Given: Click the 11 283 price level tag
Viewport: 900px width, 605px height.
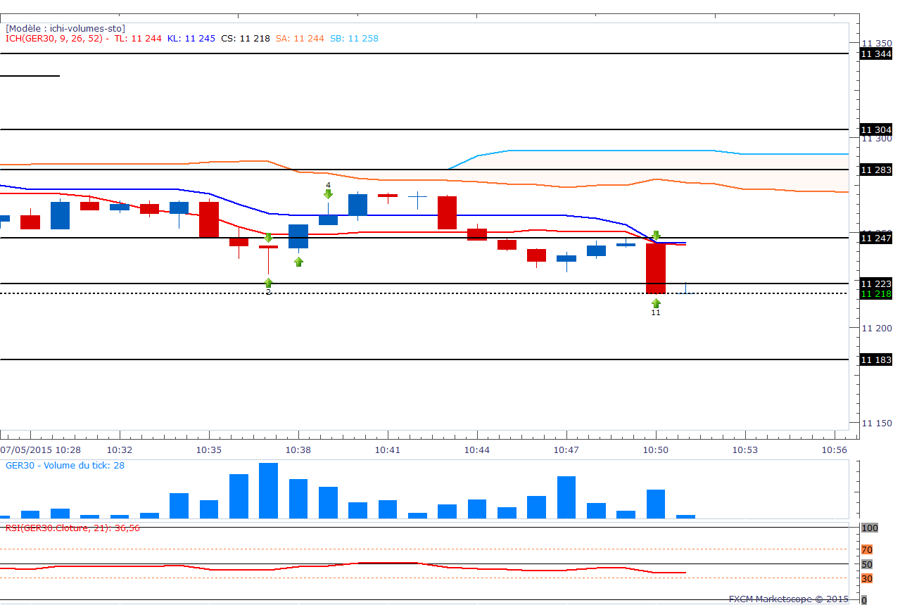Looking at the screenshot, I should [876, 170].
